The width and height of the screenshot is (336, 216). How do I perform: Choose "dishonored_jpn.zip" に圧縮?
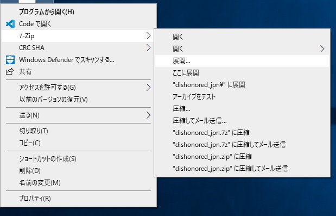[242, 157]
